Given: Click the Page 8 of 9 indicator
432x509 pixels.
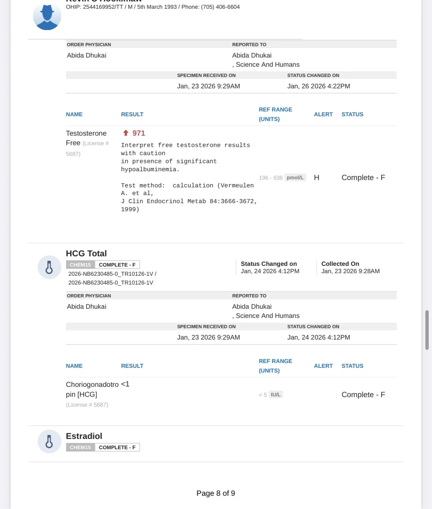Looking at the screenshot, I should pos(216,493).
